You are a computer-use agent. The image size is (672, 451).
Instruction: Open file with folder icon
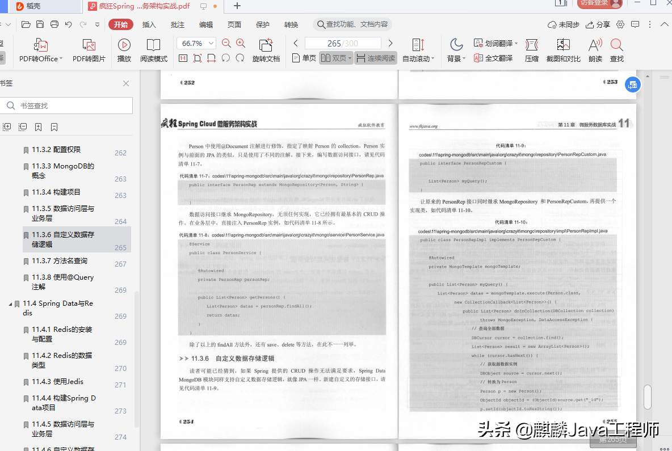pyautogui.click(x=26, y=24)
